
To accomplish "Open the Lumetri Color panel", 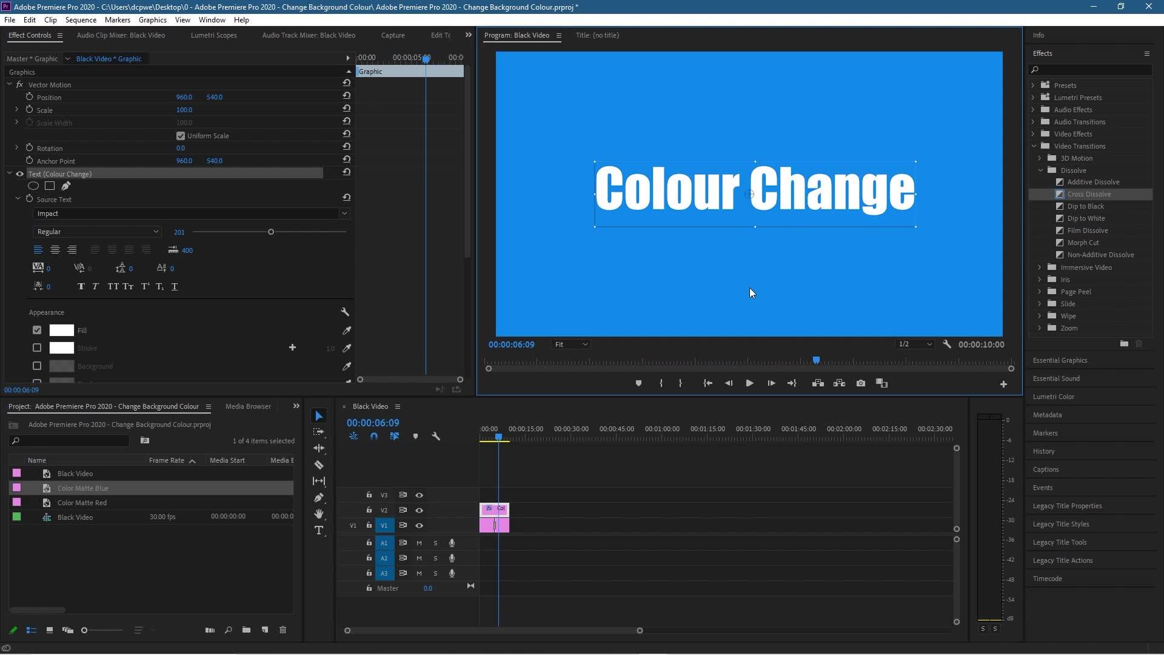I will [x=1053, y=397].
